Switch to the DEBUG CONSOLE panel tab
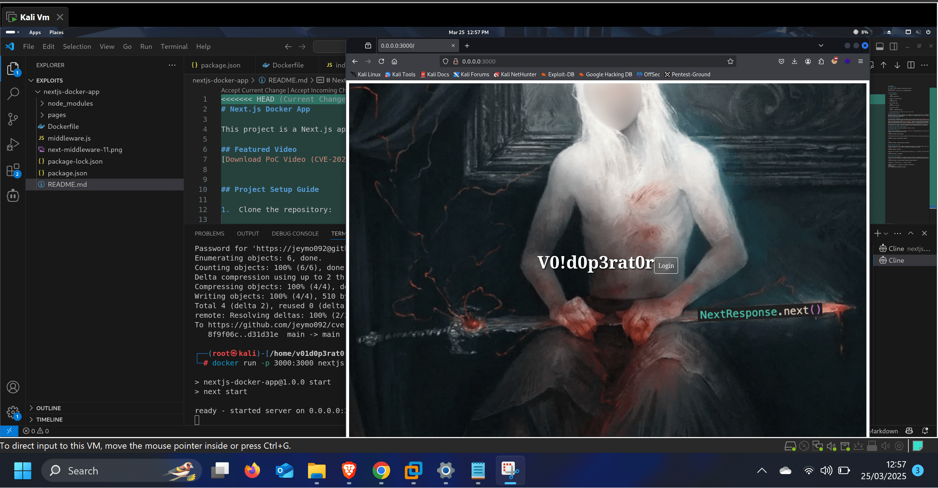The image size is (938, 488). coord(295,234)
